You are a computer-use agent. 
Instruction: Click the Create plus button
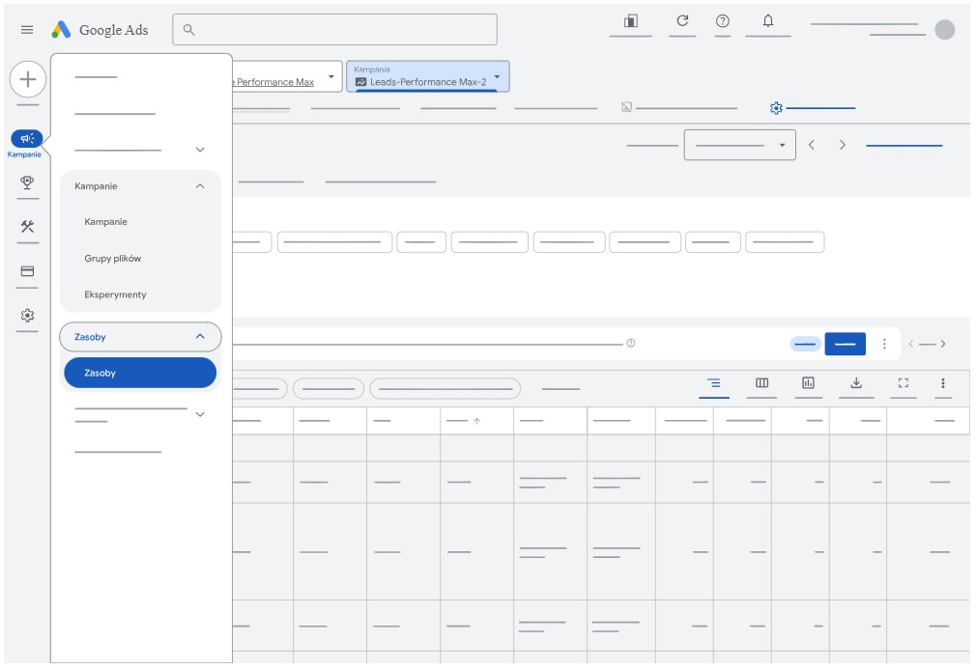[x=28, y=79]
